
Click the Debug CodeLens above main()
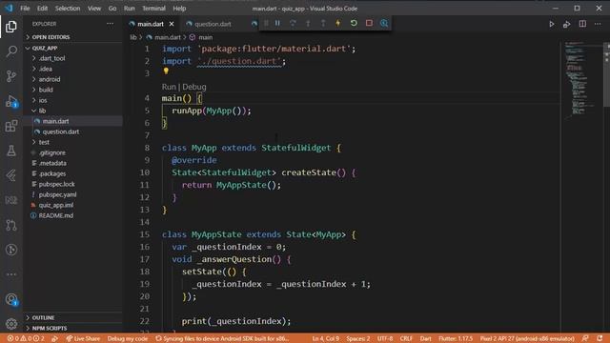point(194,87)
